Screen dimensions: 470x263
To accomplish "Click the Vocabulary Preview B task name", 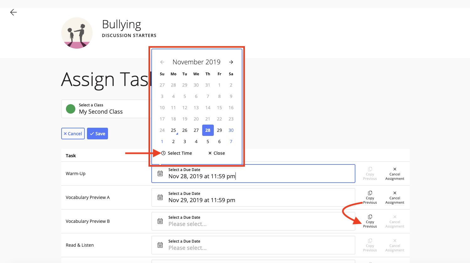I will point(88,221).
